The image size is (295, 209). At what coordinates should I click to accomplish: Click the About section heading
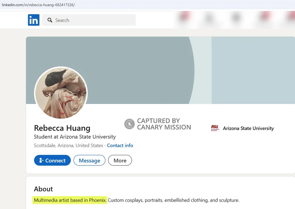coord(44,189)
